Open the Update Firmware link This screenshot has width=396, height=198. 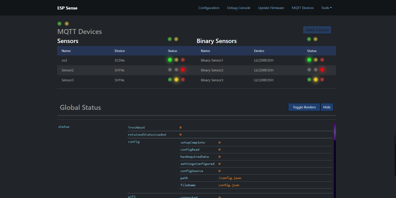click(271, 8)
